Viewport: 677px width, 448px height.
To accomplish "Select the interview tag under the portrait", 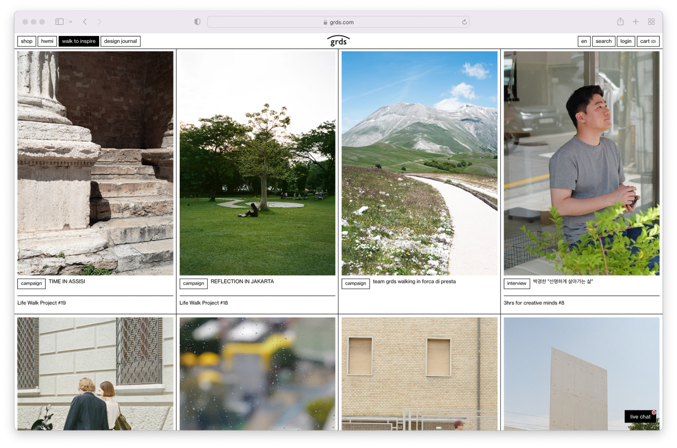I will tap(517, 284).
